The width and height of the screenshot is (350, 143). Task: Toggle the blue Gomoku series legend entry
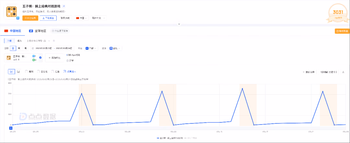point(170,138)
